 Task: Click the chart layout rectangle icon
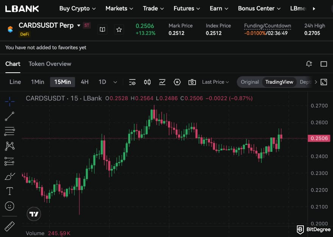(x=324, y=64)
